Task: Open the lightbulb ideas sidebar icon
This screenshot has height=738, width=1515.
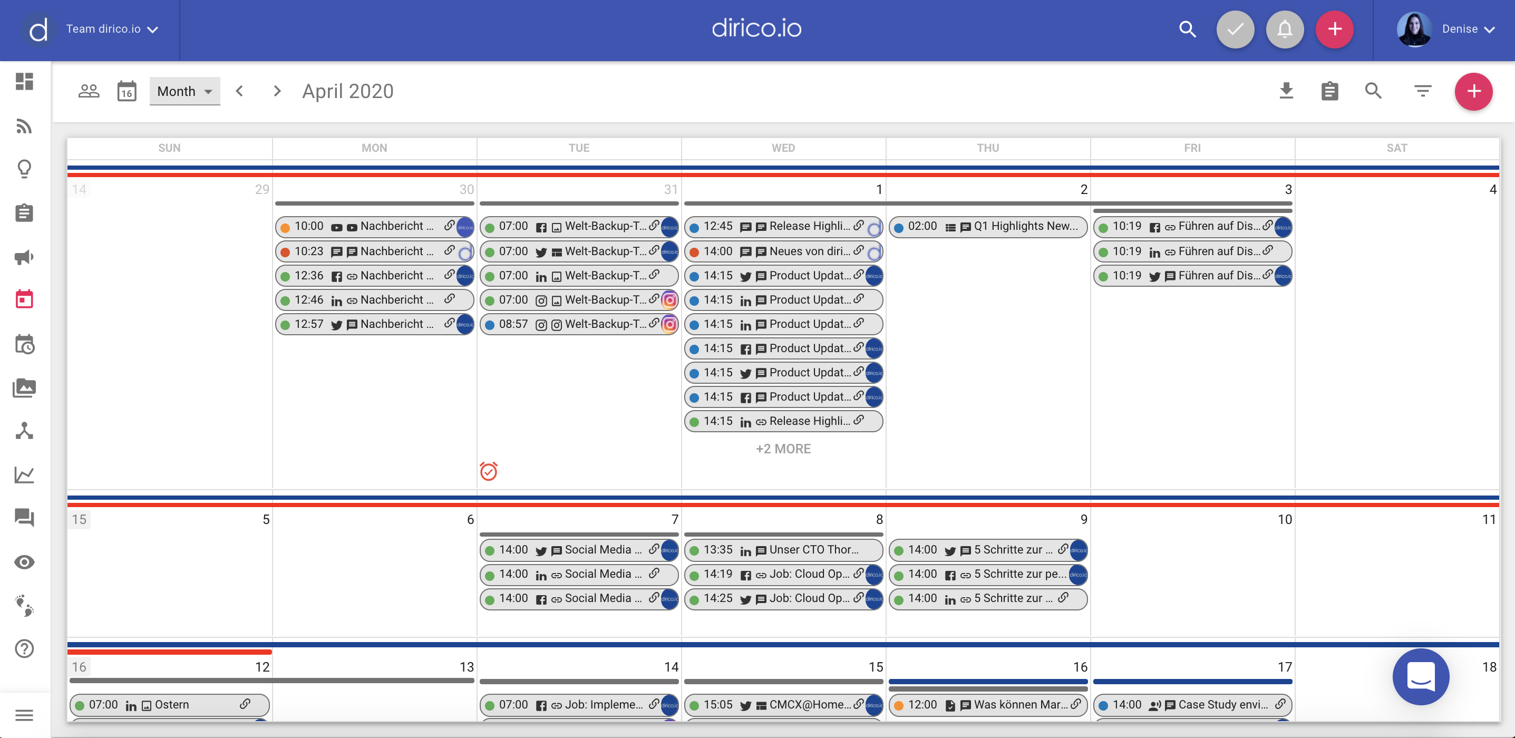Action: tap(24, 169)
